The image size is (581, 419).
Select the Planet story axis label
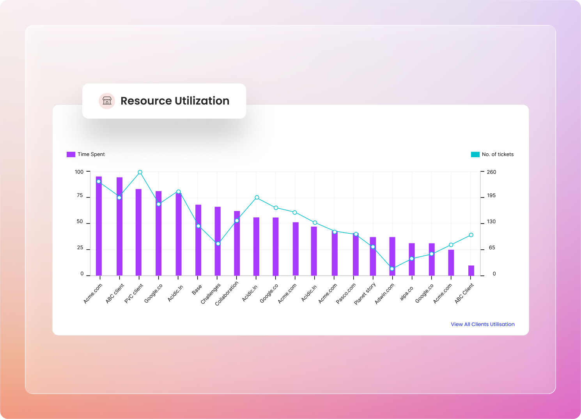coord(365,294)
